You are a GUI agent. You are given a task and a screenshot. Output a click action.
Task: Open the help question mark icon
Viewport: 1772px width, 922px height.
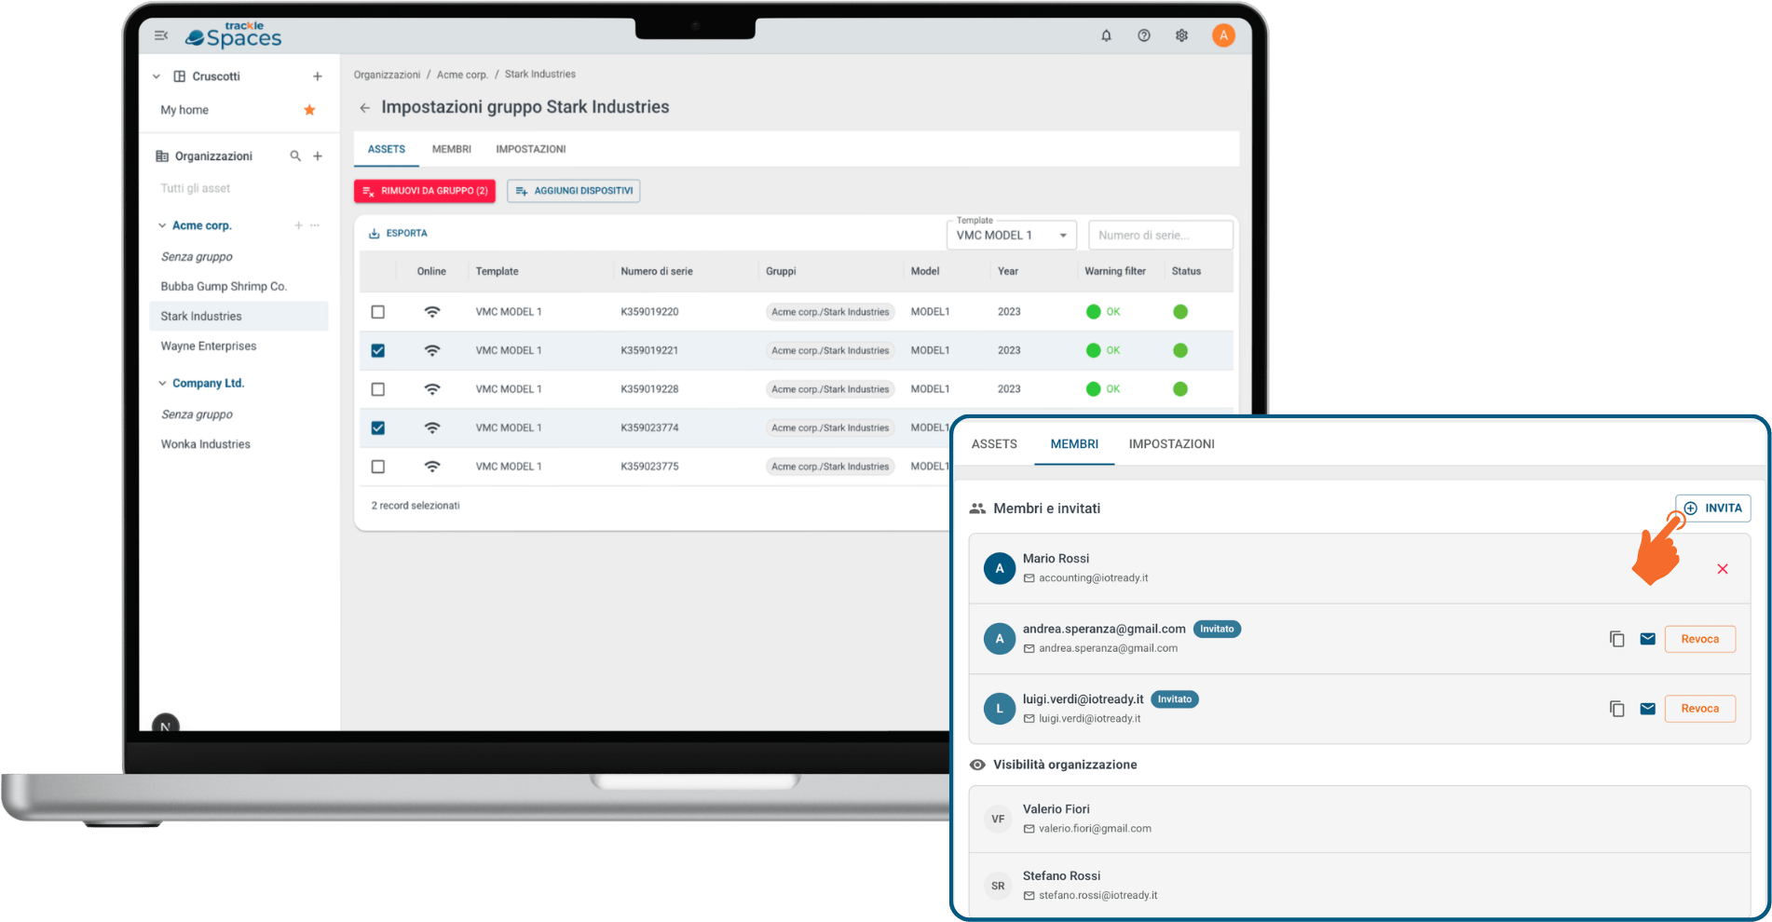point(1143,35)
